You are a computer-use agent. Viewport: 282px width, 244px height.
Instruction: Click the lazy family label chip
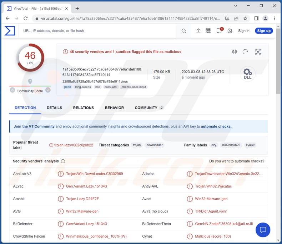point(213,145)
